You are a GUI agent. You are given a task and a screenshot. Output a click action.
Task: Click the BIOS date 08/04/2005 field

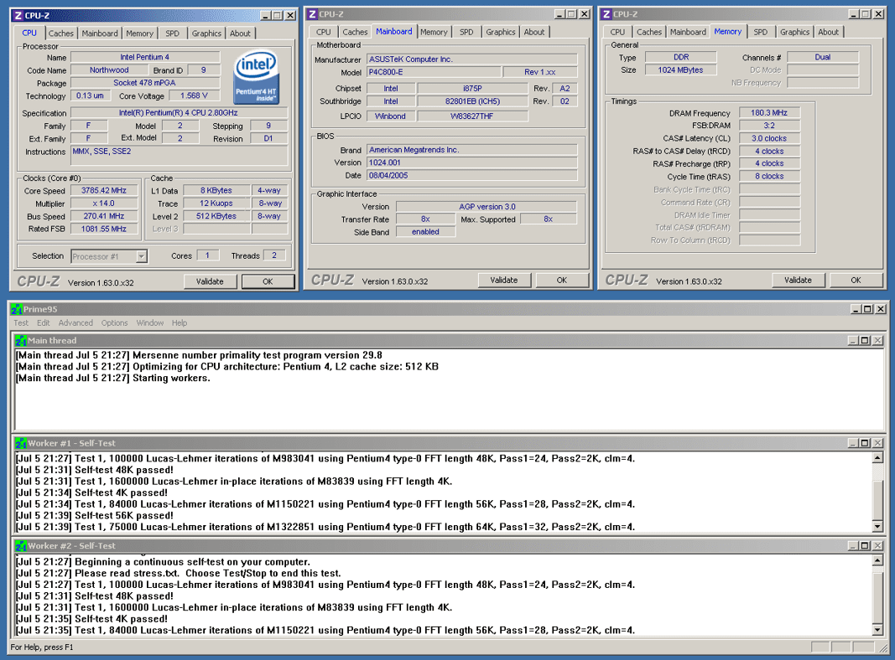coord(471,176)
